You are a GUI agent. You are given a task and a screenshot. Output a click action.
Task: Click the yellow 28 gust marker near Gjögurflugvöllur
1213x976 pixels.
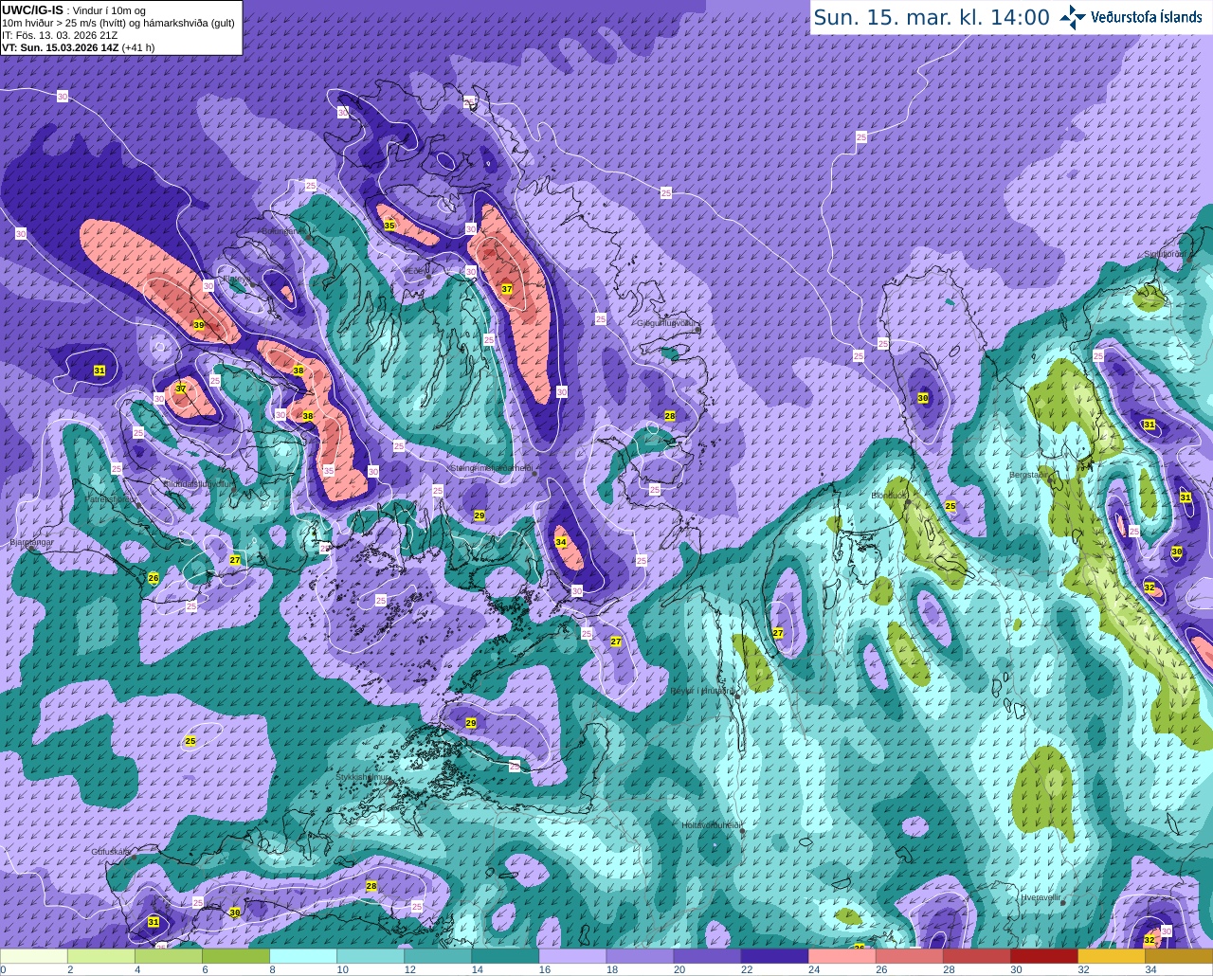[x=670, y=416]
